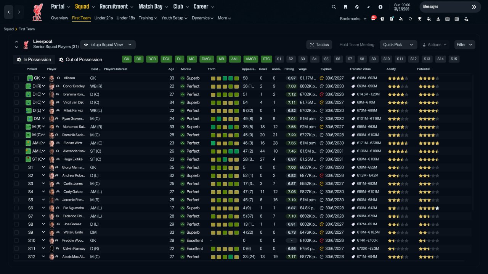Tick the checkbox for Hugo Ekitiké
The height and width of the screenshot is (274, 488).
16,159
